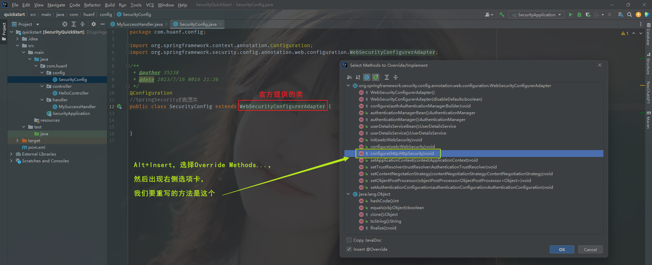This screenshot has width=652, height=265.
Task: Open the Project panel settings gear
Action: pos(94,24)
